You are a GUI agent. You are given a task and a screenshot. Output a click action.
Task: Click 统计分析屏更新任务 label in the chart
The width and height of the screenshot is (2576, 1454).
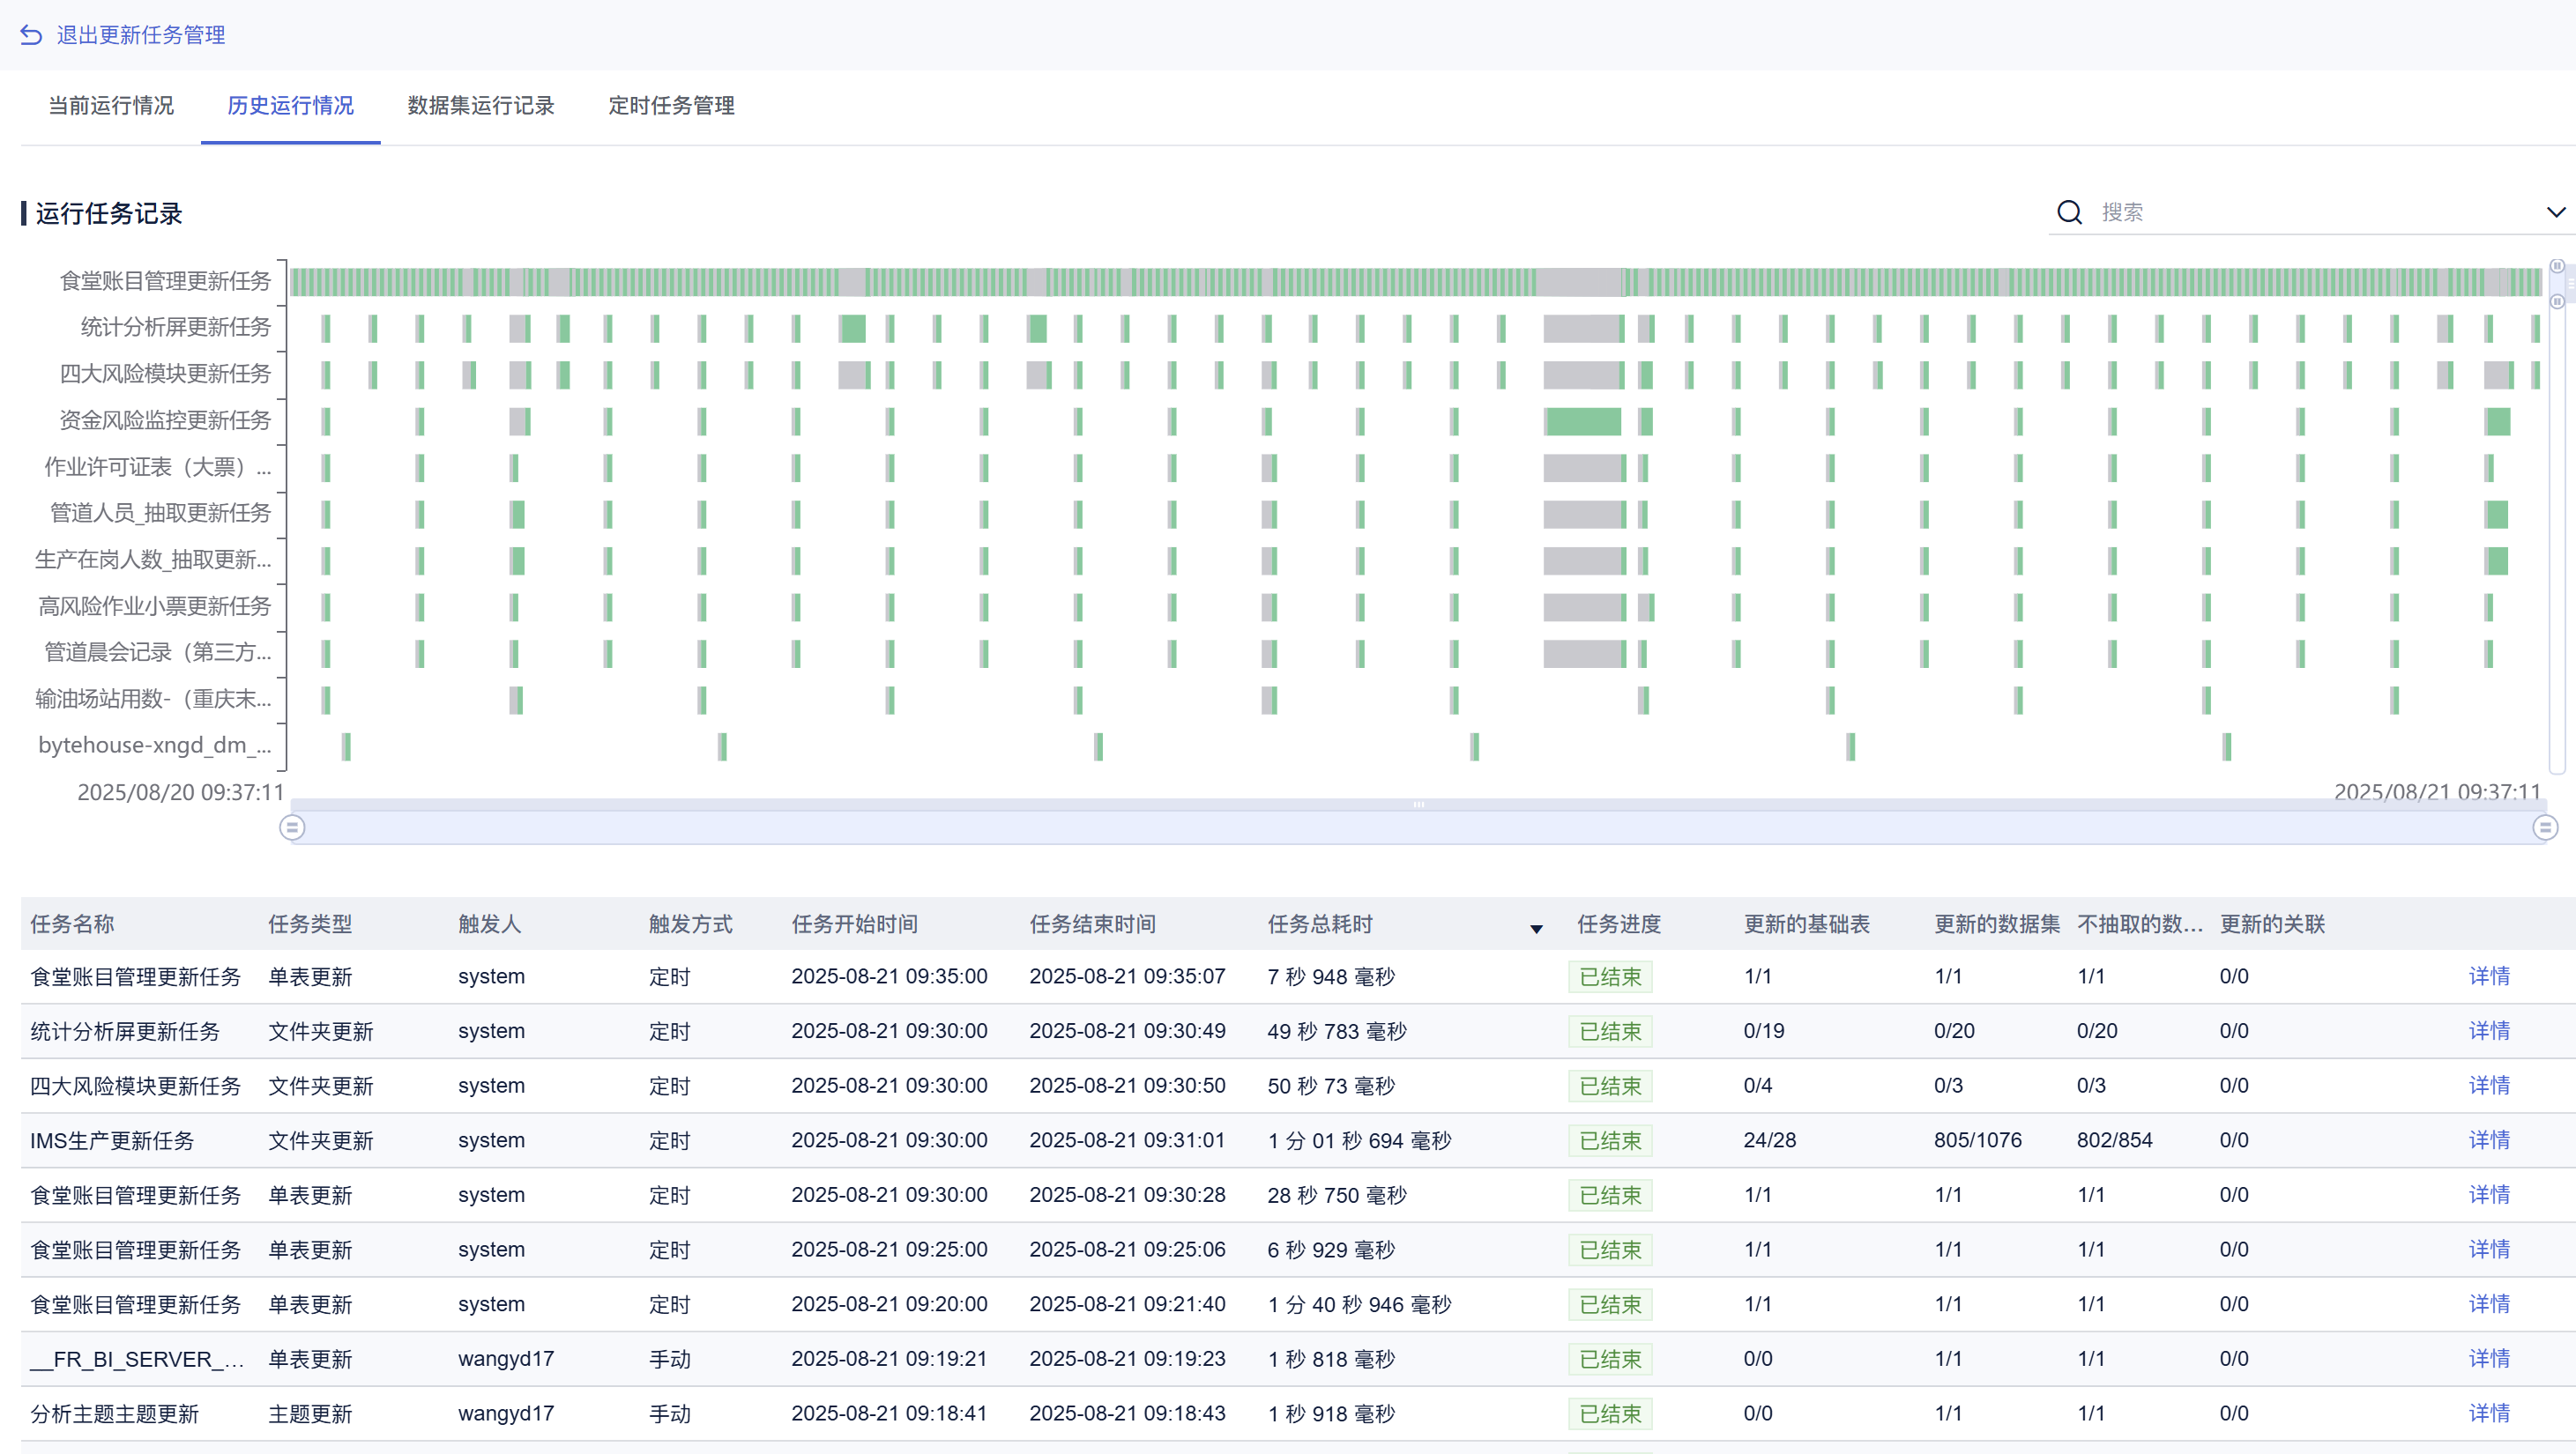coord(175,327)
